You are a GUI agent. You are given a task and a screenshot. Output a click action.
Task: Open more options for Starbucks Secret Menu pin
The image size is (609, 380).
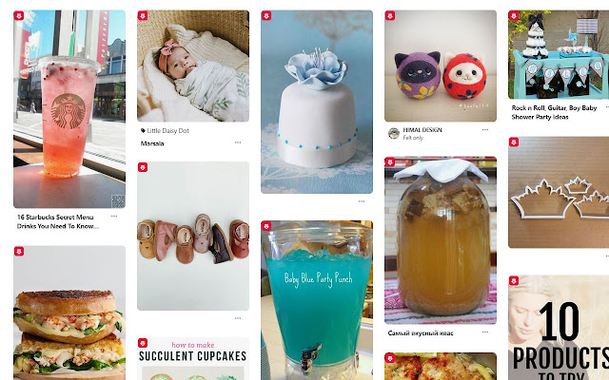tap(114, 217)
